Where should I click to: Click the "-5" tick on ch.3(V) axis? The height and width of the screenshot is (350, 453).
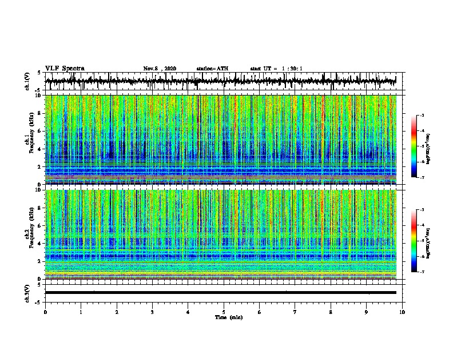click(x=38, y=302)
